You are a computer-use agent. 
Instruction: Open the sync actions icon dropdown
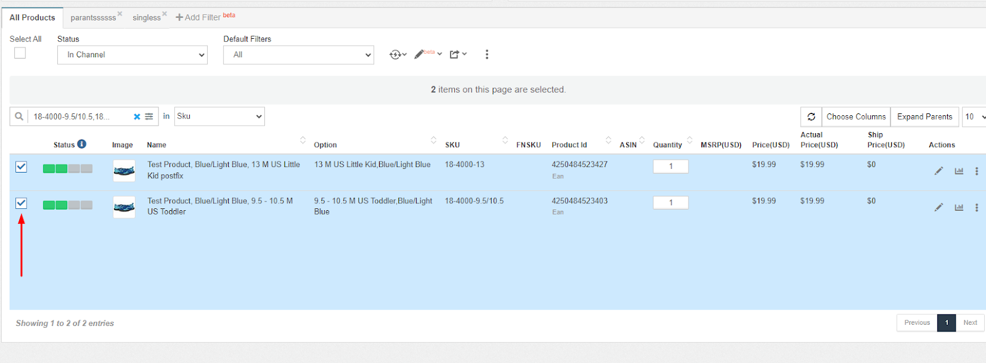[397, 54]
